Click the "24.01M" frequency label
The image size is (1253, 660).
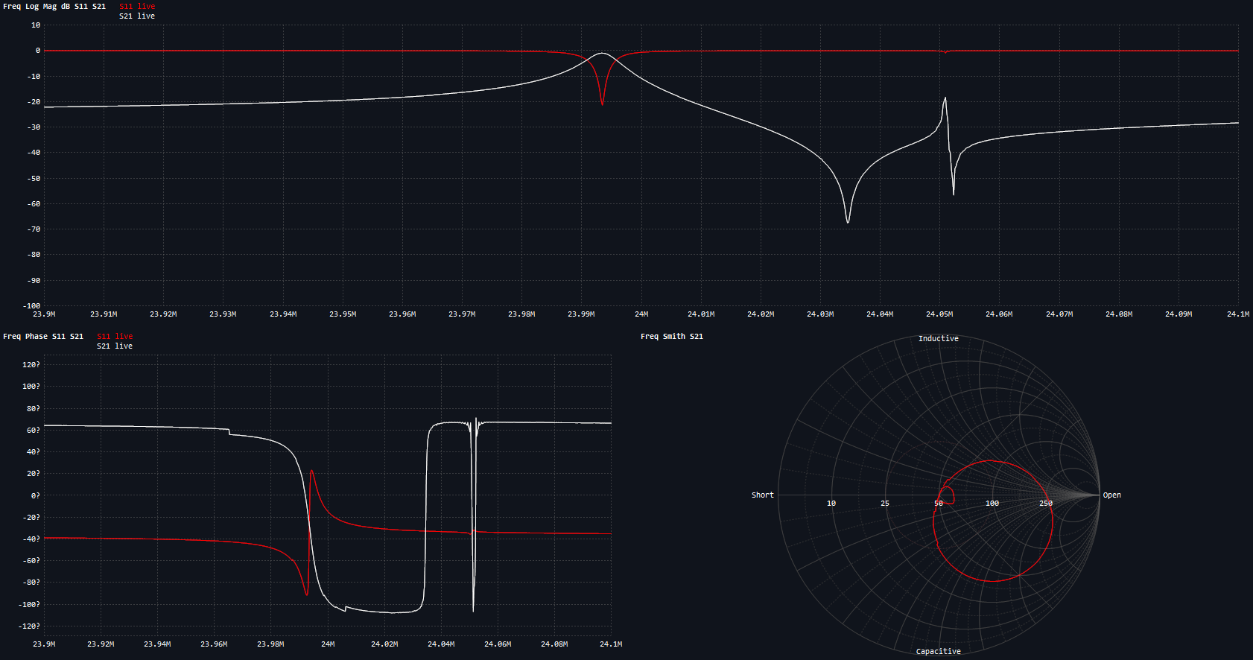(701, 314)
